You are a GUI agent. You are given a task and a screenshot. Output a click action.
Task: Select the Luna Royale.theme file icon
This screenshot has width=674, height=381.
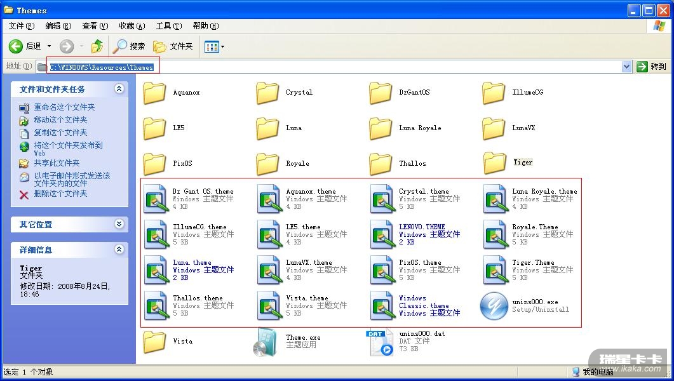tap(496, 199)
